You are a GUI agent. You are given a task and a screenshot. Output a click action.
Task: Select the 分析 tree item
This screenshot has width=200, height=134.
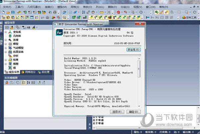(x=16, y=56)
